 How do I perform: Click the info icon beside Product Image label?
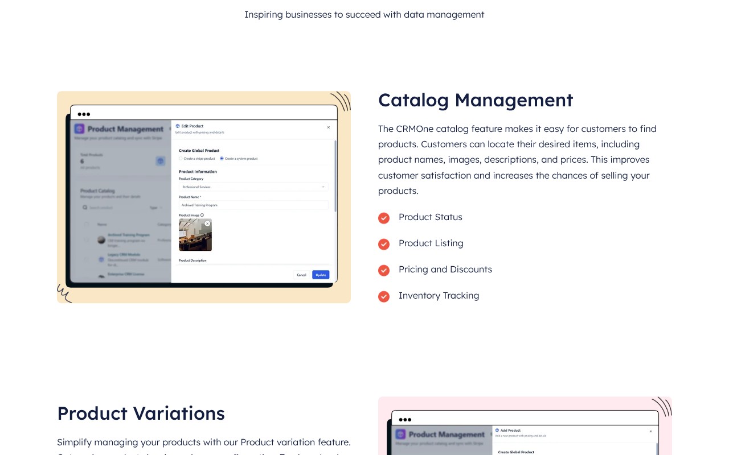202,215
